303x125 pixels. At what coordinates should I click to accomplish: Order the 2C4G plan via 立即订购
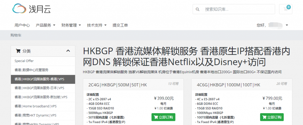coord(163,117)
